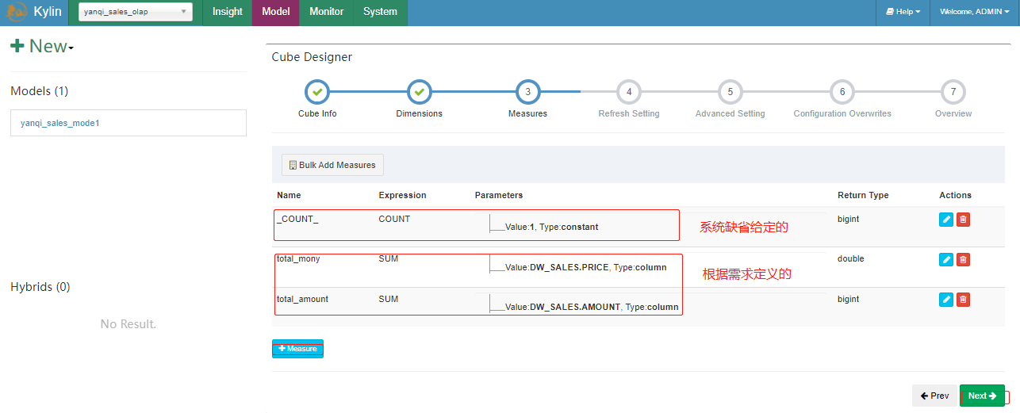Edit the total_amount measure
Viewport: 1020px width, 413px height.
[946, 299]
